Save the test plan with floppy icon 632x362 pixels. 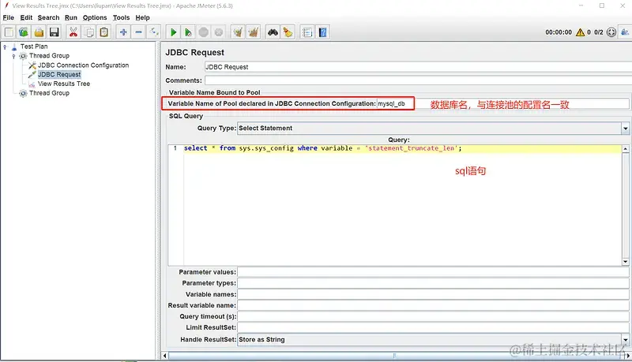click(54, 32)
